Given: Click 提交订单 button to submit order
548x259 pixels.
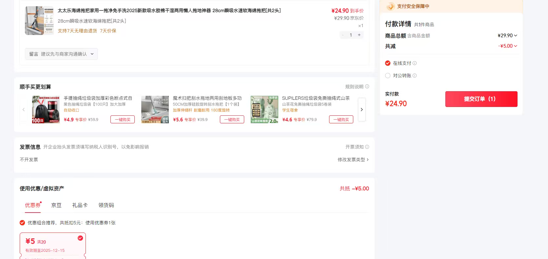Looking at the screenshot, I should click(481, 99).
